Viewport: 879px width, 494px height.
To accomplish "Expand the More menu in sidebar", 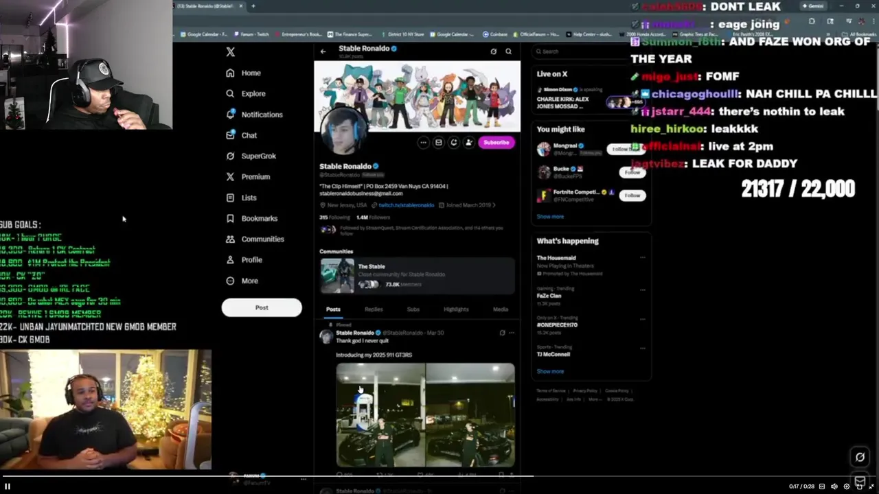I will point(242,281).
